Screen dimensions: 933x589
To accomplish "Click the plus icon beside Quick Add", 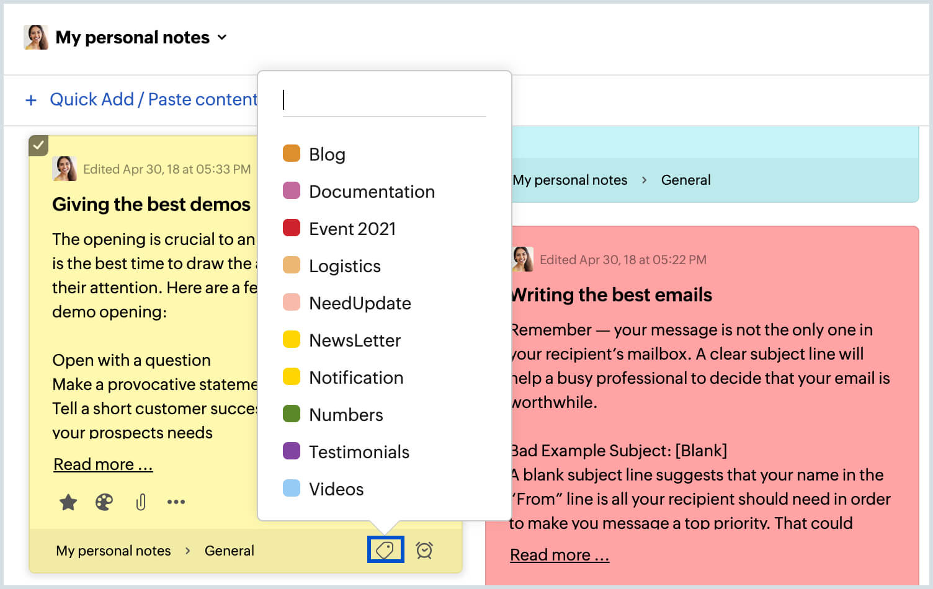I will pos(31,100).
